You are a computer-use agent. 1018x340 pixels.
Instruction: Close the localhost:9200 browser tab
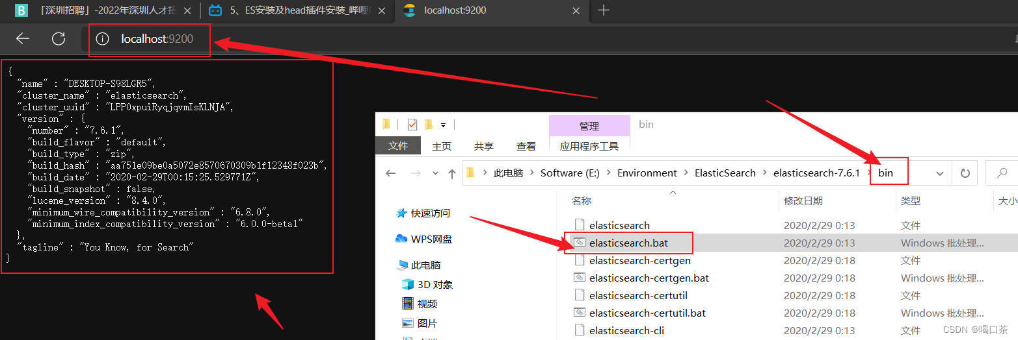[x=576, y=10]
